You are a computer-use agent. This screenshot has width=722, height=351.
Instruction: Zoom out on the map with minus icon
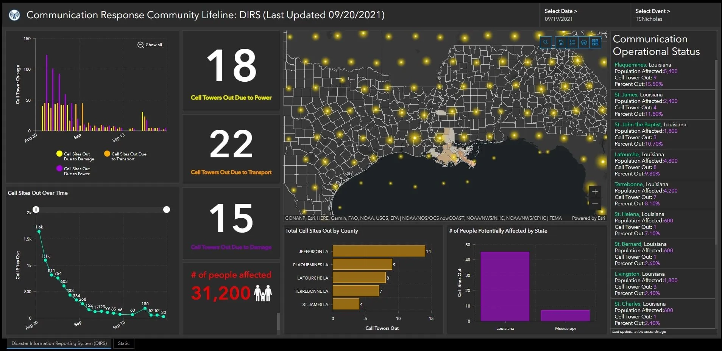595,203
